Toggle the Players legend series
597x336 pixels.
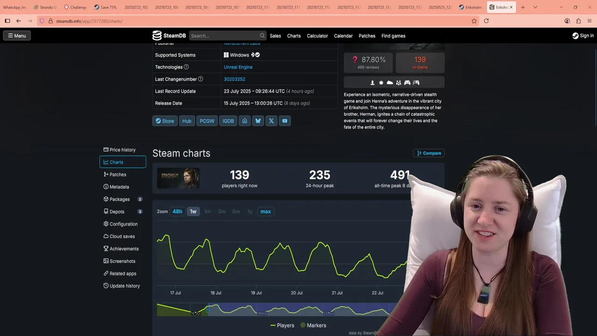click(x=282, y=325)
